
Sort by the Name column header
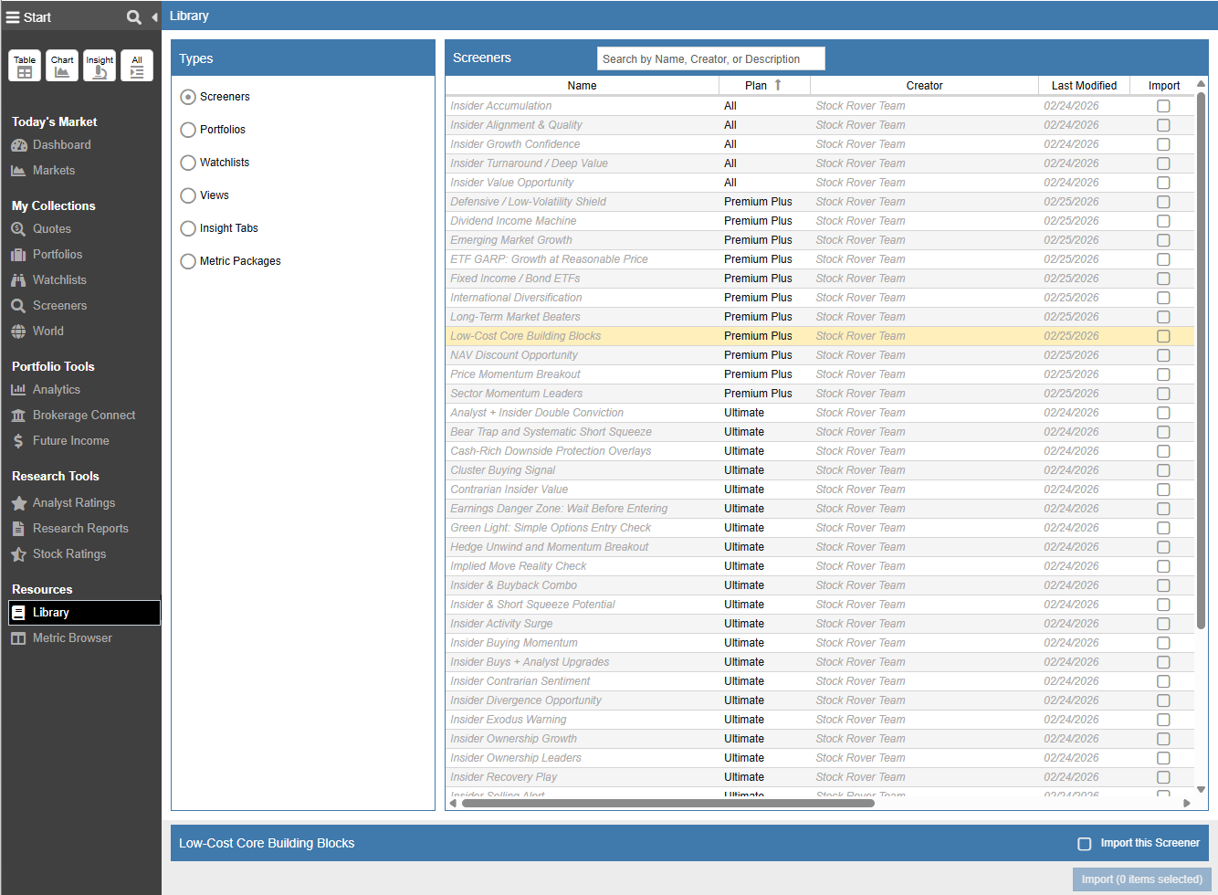[582, 85]
